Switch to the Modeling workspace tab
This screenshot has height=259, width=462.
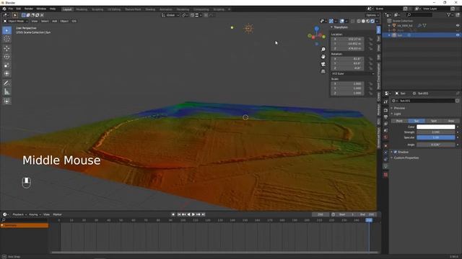(x=82, y=9)
